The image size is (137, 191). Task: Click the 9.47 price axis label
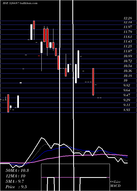click(127, 95)
